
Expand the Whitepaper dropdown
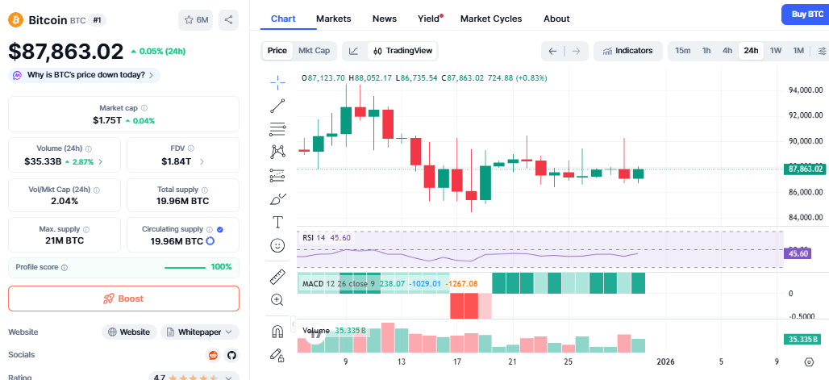tap(200, 332)
